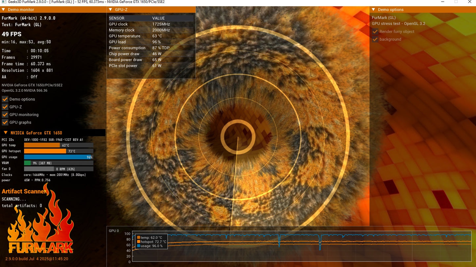
Task: Click the Artifact Scanner heading
Action: tap(24, 191)
